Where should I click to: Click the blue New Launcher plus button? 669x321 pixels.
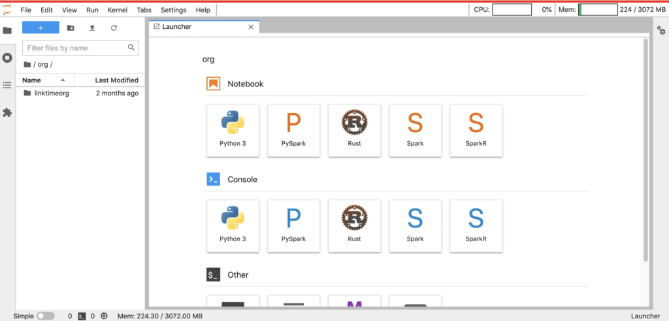coord(41,27)
